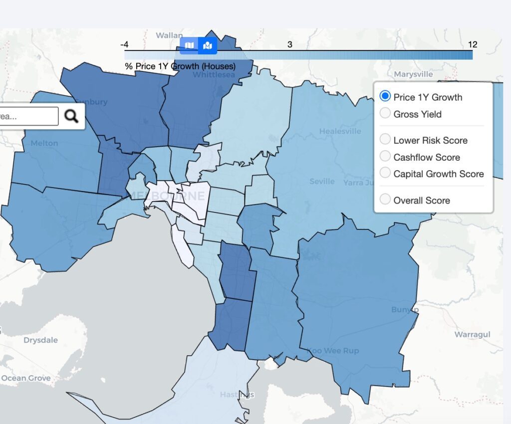
Task: Select the Gross Yield radio button
Action: click(385, 114)
